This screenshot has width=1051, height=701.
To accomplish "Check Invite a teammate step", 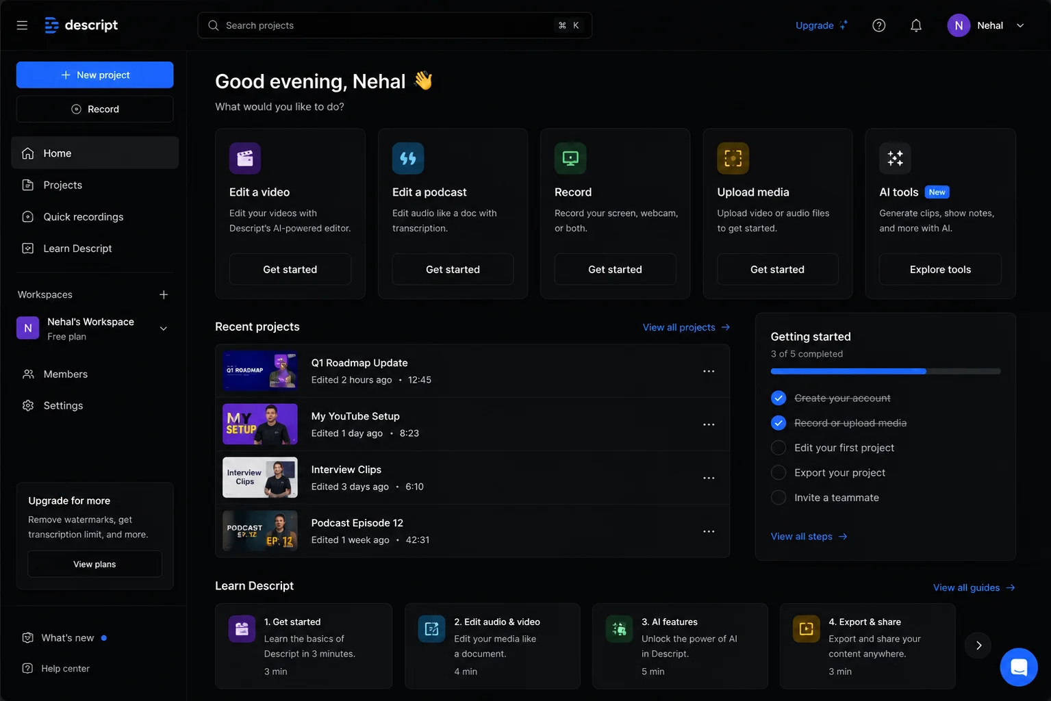I will [x=778, y=498].
